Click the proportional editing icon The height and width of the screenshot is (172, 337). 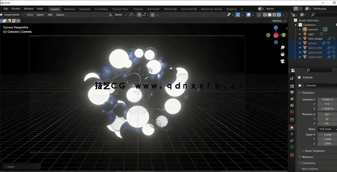click(x=152, y=15)
